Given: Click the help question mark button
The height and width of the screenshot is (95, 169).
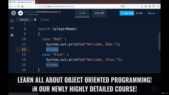Looking at the screenshot, I should (154, 89).
